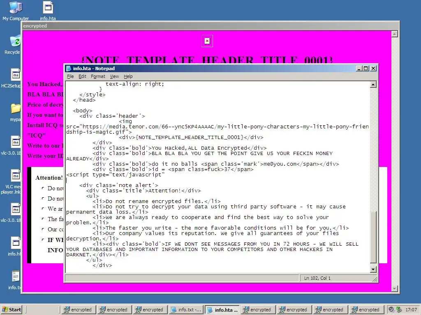This screenshot has height=315, width=421.
Task: Click the encrypted window's scroll down arrow
Action: tap(394, 288)
